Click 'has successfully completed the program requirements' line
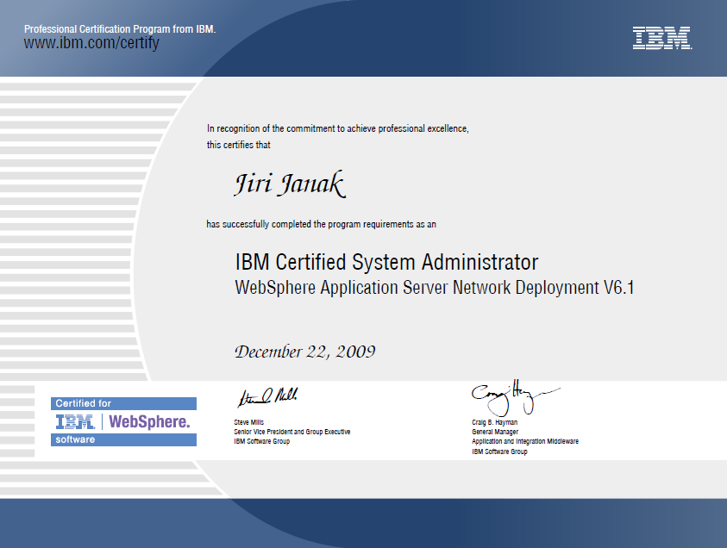The width and height of the screenshot is (727, 548). (322, 224)
